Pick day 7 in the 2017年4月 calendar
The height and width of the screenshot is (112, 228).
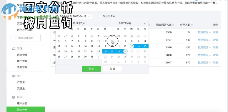coord(139,41)
